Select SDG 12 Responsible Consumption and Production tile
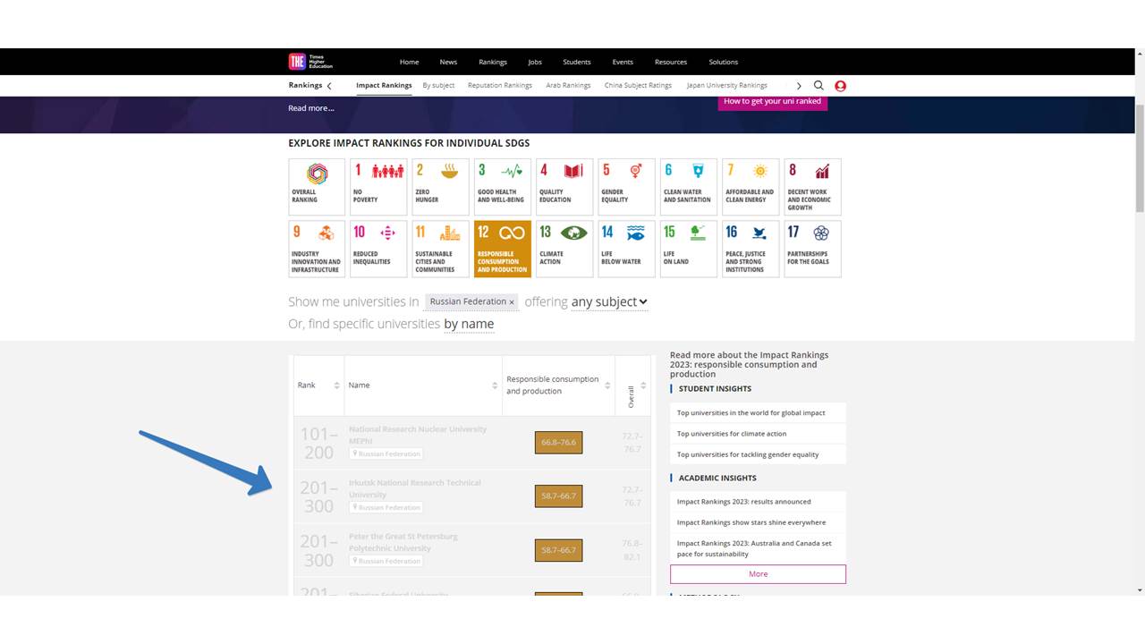Image resolution: width=1145 pixels, height=644 pixels. [x=503, y=249]
